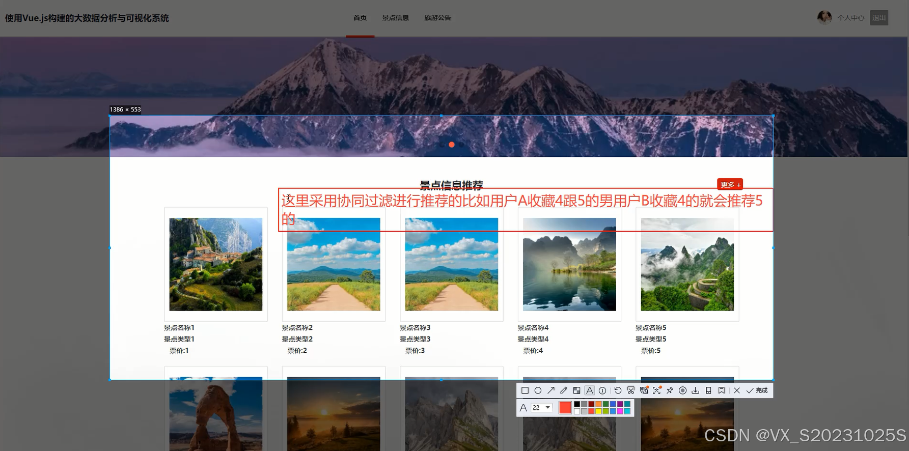Open the 景点名称5 misty mountain thumbnail
Screen dimensions: 909x451
tap(687, 264)
